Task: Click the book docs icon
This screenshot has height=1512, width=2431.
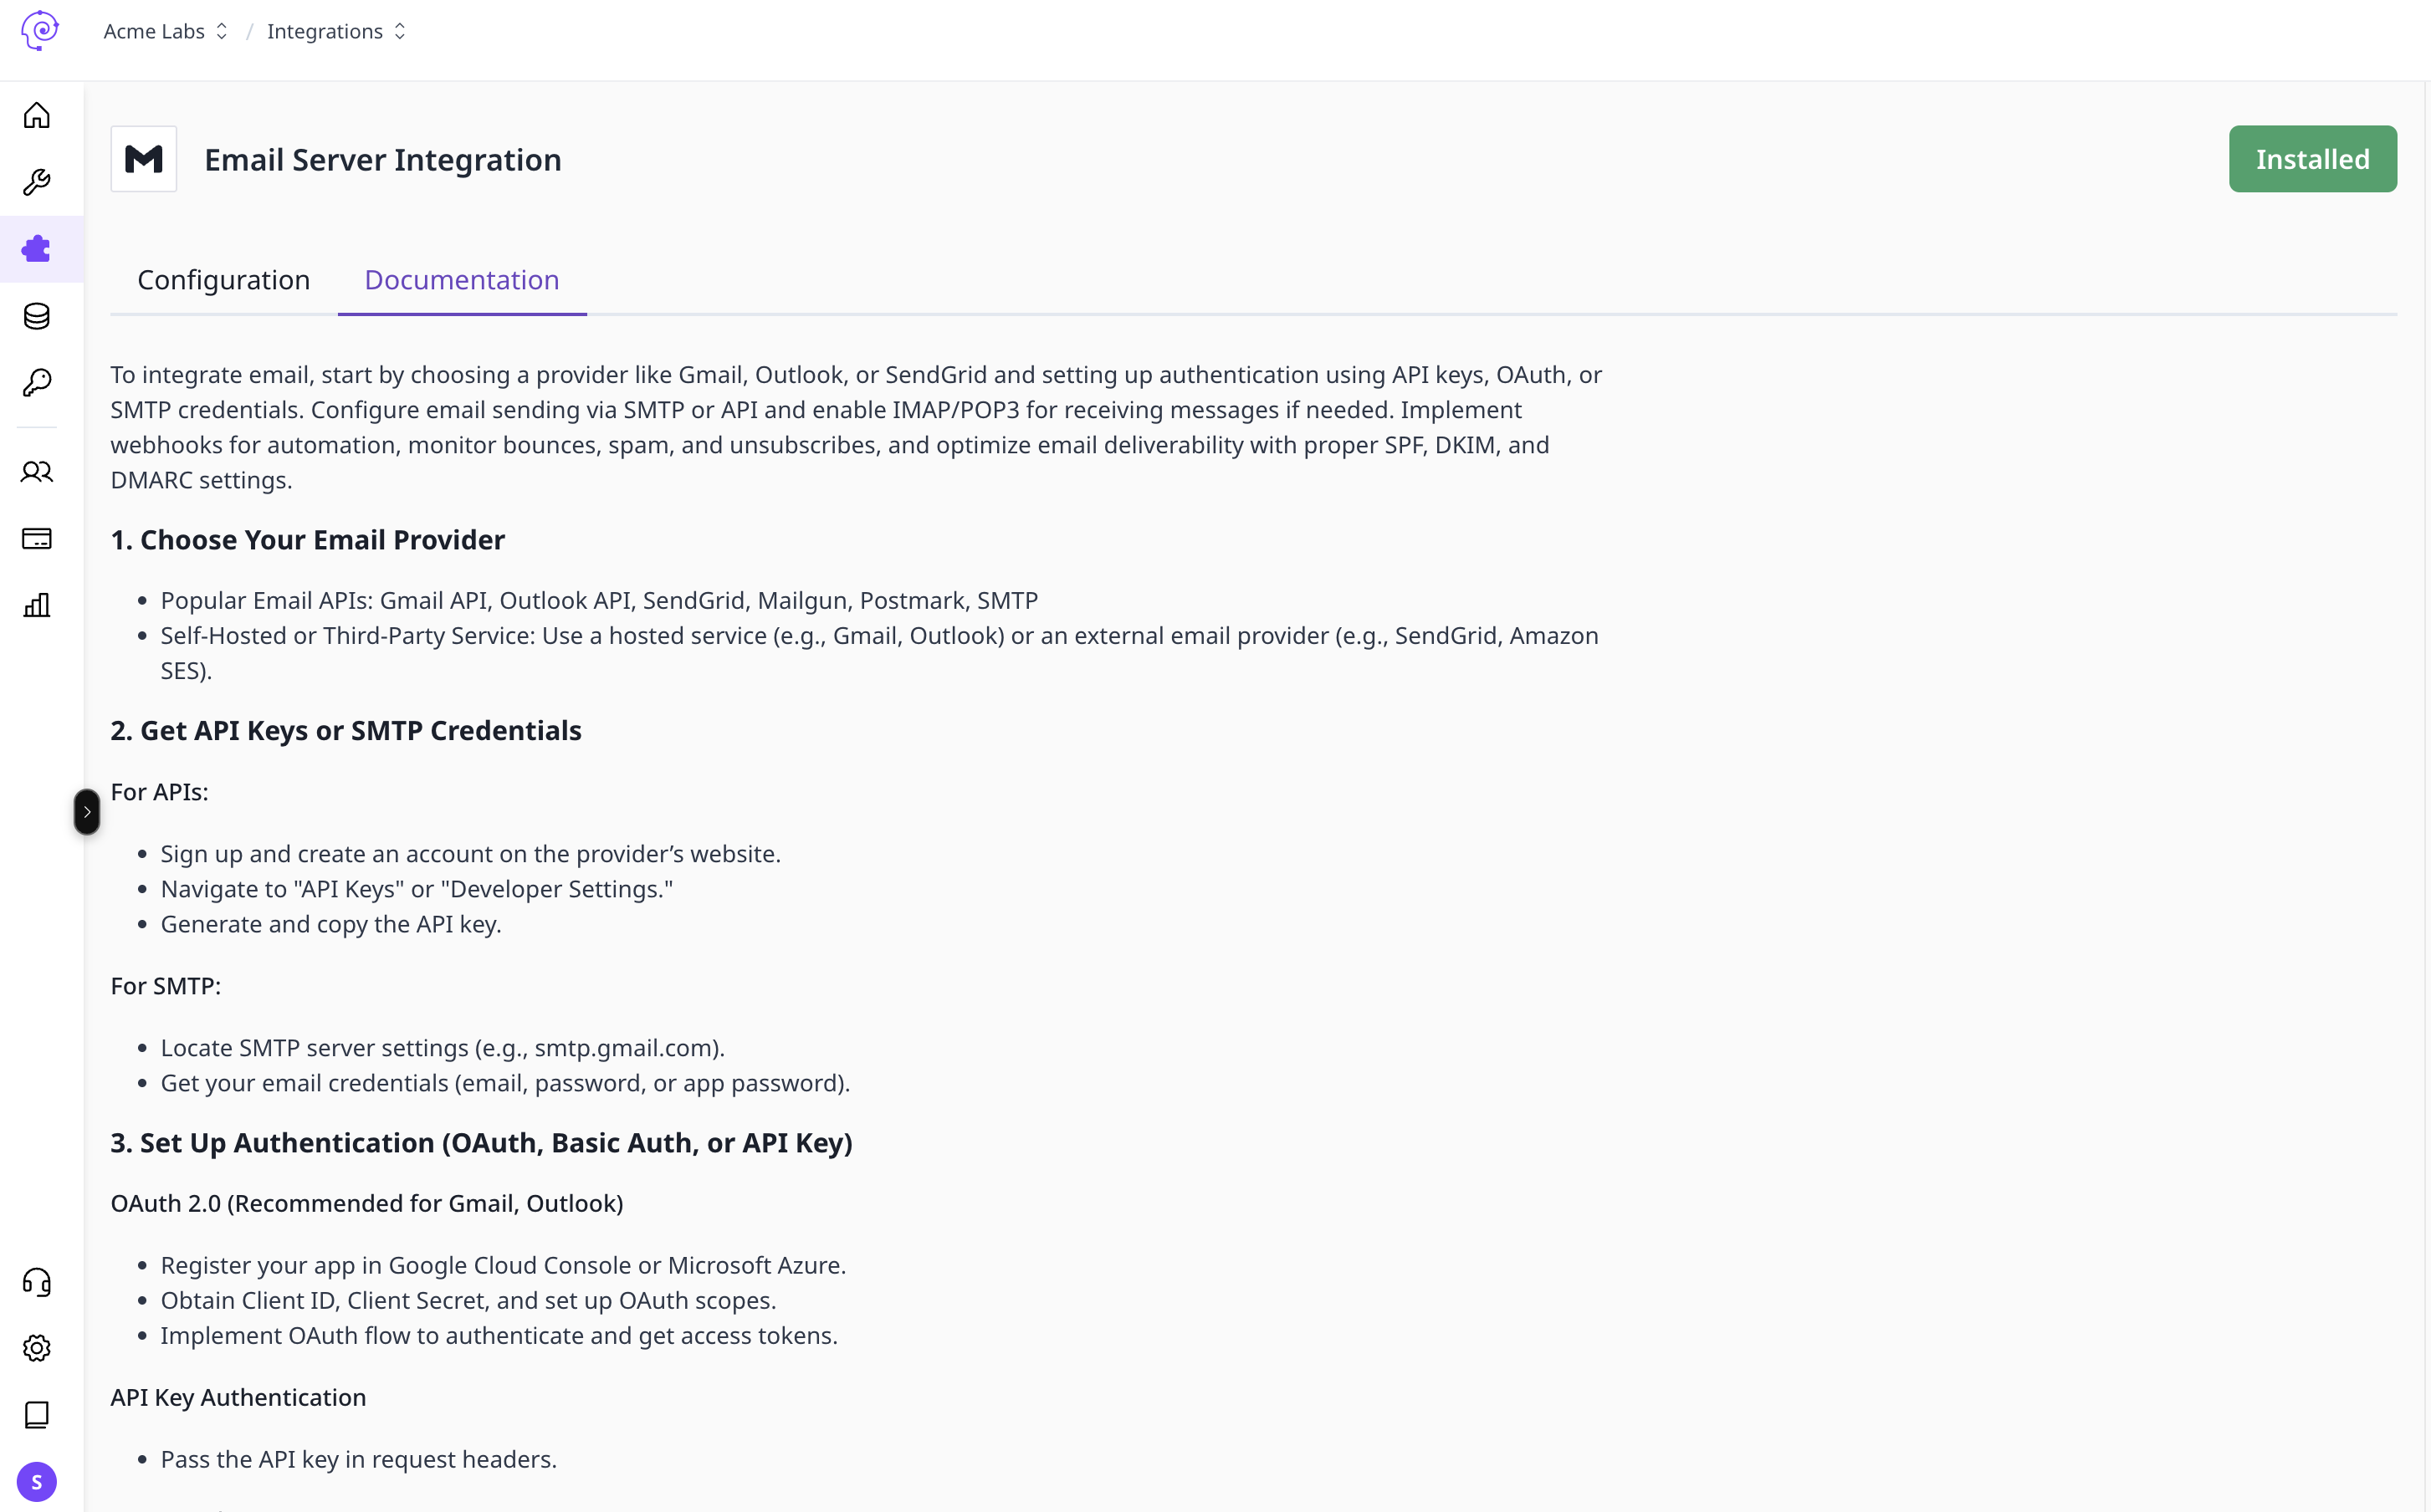Action: coord(37,1415)
